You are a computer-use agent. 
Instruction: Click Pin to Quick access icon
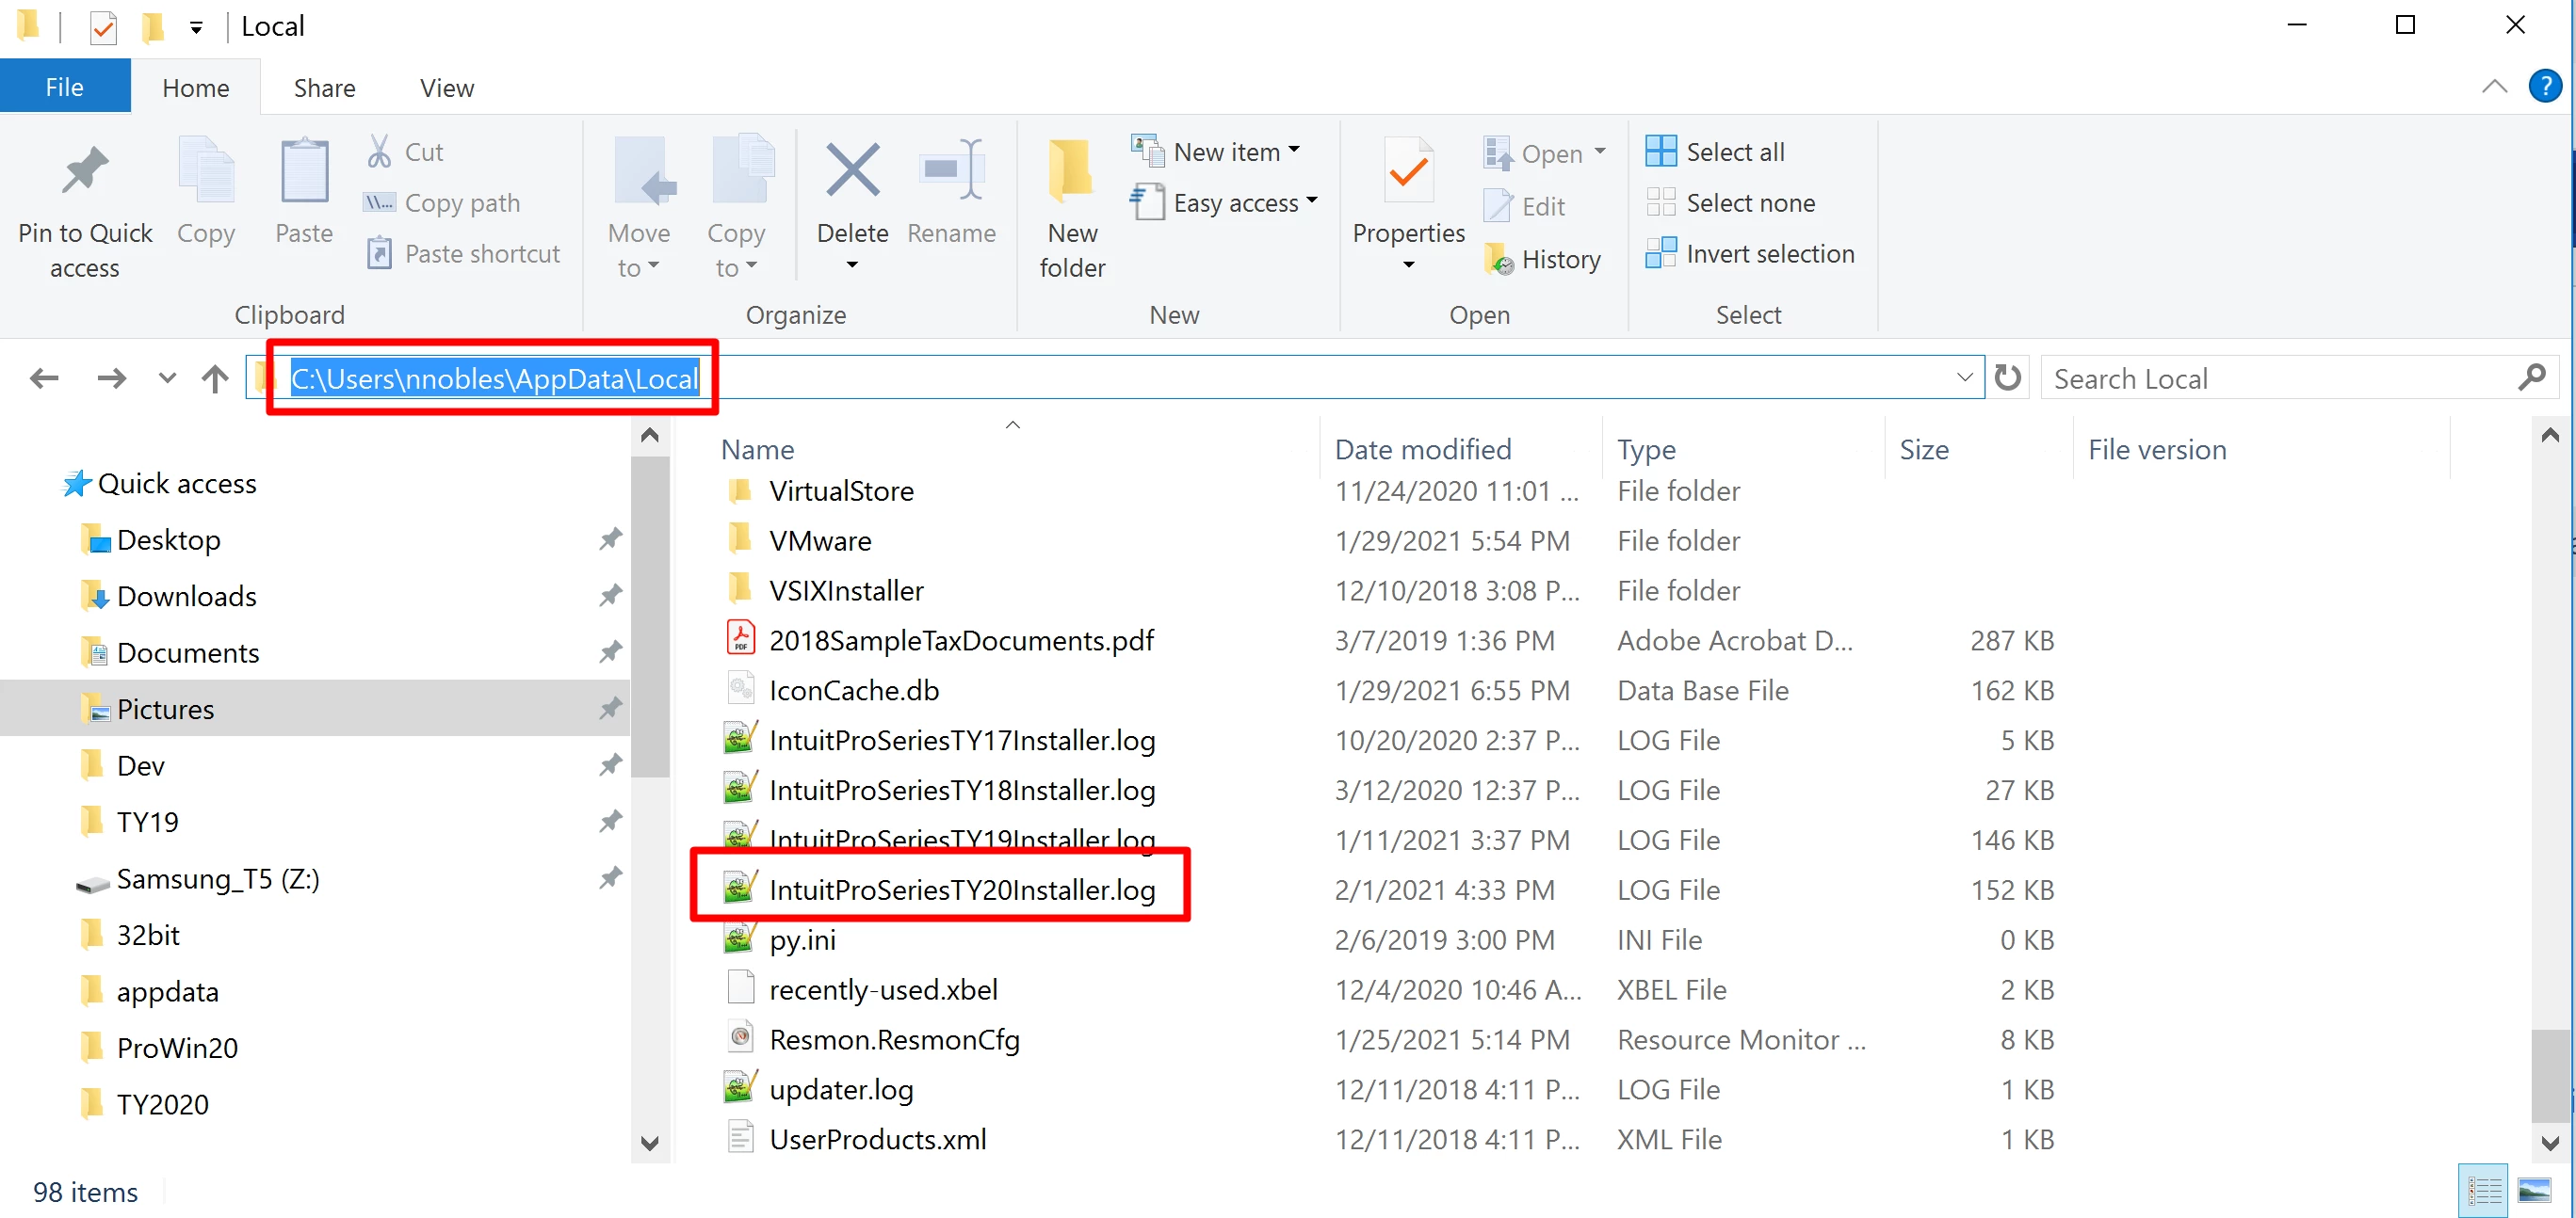85,169
